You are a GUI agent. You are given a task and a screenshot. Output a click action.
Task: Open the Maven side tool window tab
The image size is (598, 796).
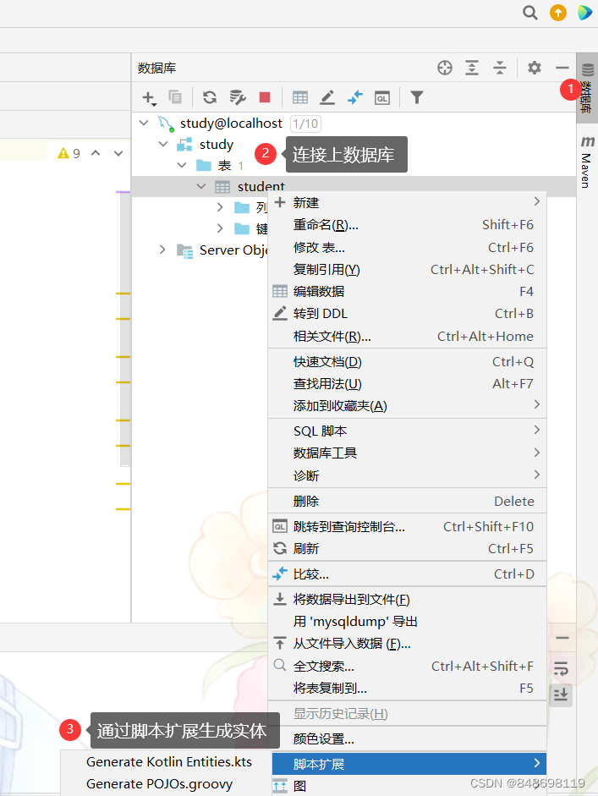587,162
